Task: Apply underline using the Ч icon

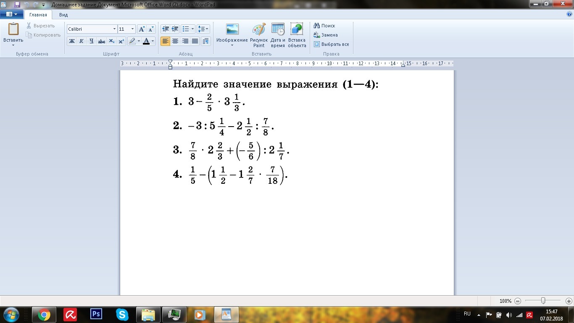Action: (x=91, y=41)
